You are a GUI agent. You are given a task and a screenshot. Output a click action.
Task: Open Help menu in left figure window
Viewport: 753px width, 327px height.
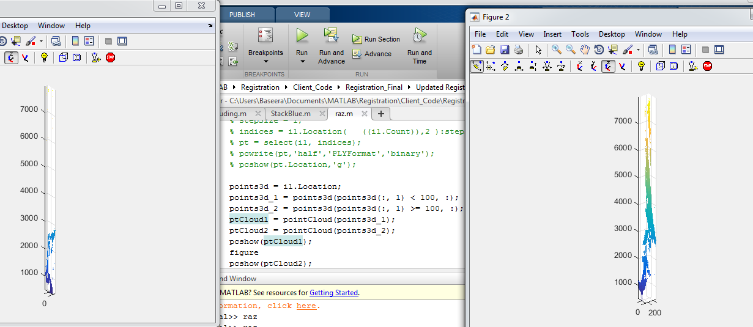coord(83,26)
